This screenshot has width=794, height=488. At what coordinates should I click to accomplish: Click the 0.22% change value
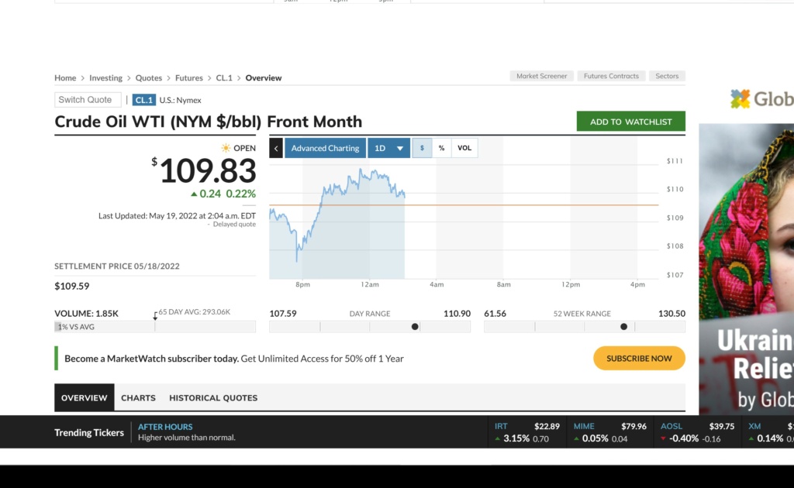[x=241, y=194]
